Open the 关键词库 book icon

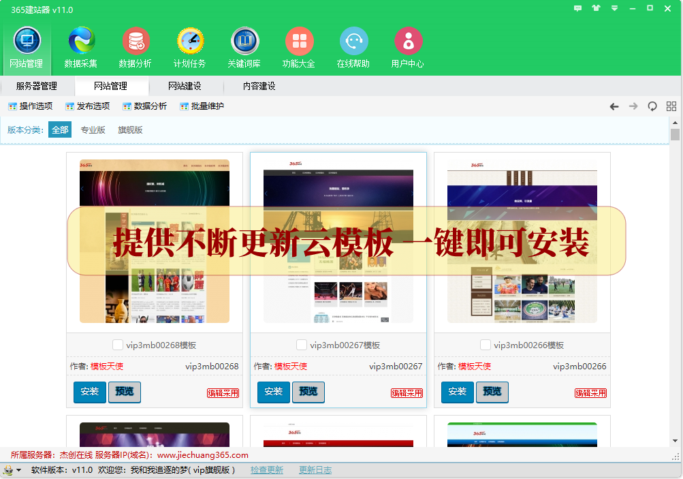[244, 41]
